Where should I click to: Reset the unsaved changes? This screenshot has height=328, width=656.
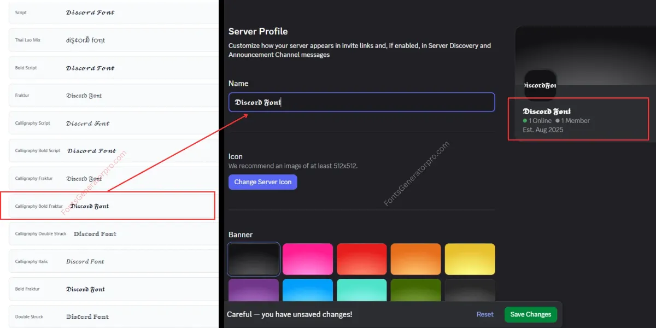[x=484, y=314]
